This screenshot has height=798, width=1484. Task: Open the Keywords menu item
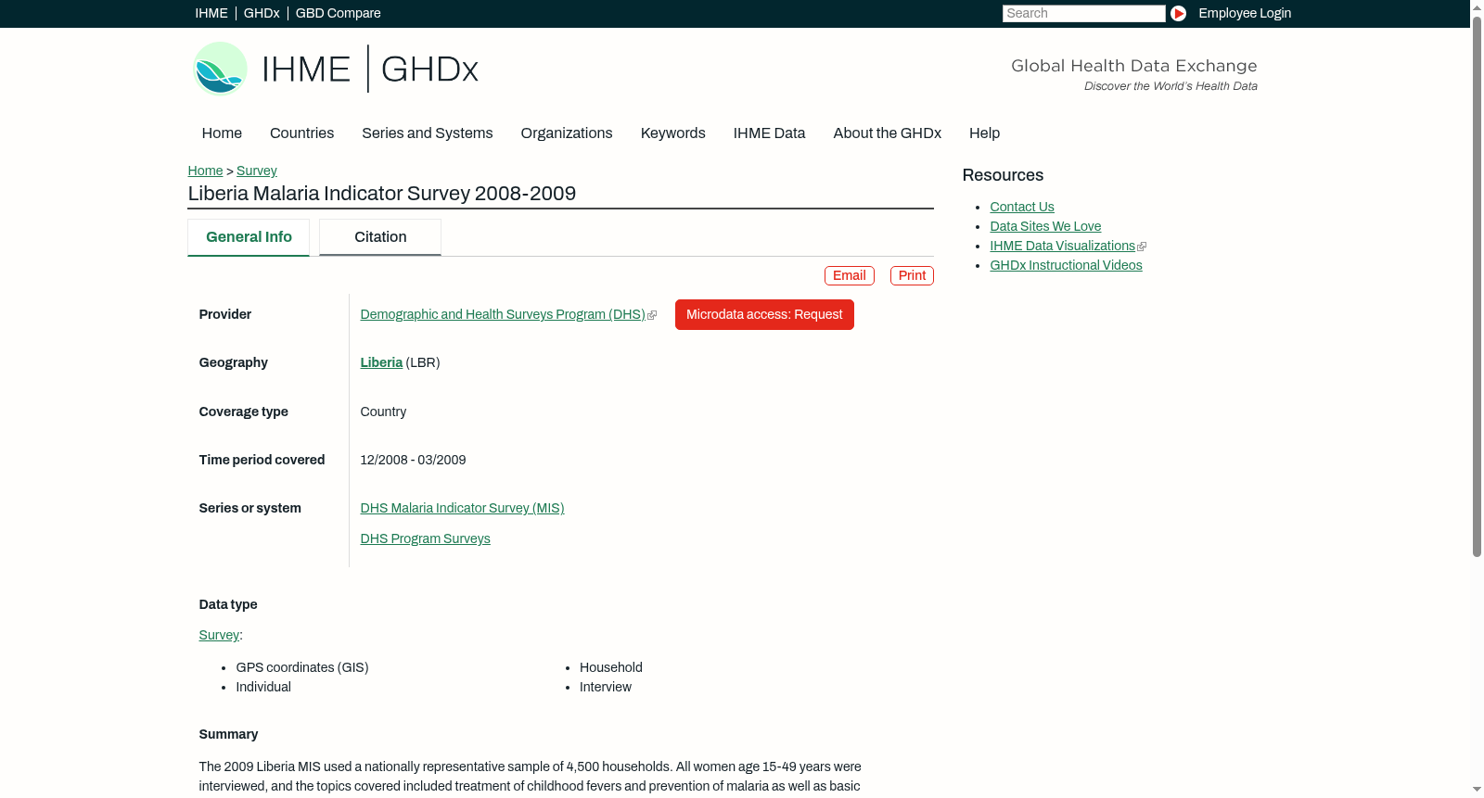click(672, 133)
